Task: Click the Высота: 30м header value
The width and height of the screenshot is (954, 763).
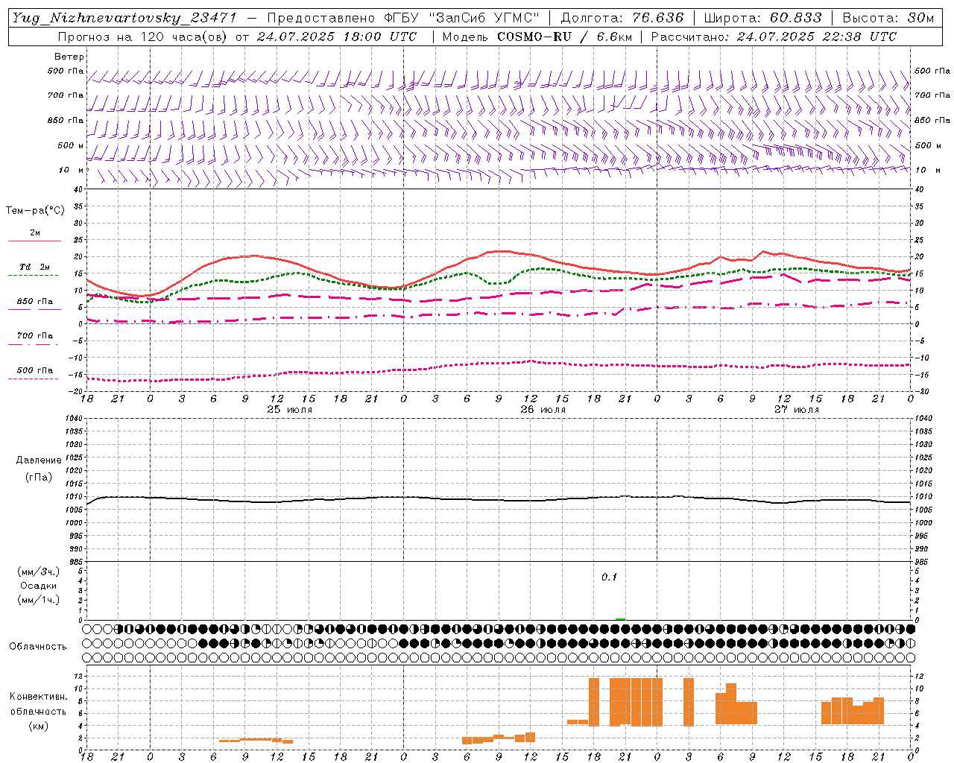Action: click(x=888, y=18)
